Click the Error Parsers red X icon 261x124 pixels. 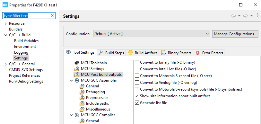[197, 53]
